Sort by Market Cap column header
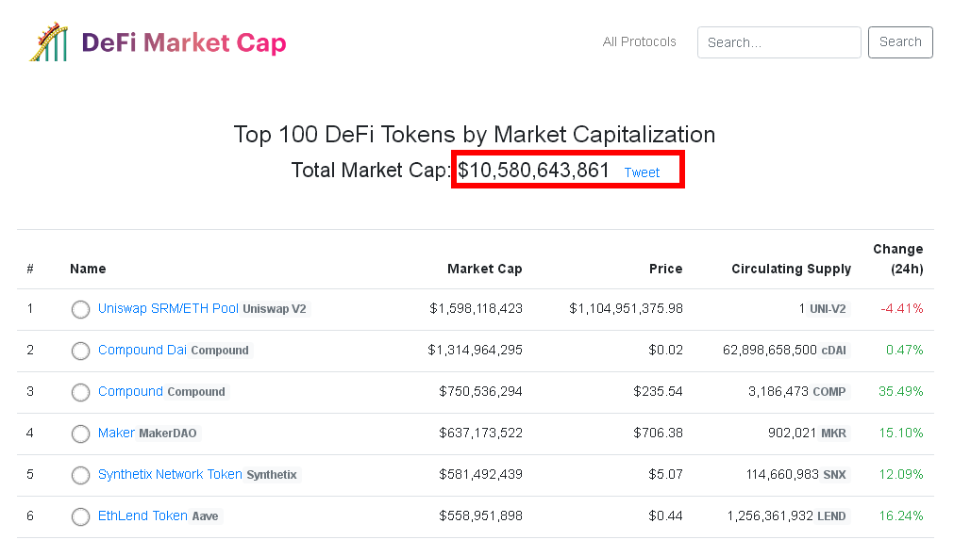This screenshot has width=954, height=540. [484, 269]
